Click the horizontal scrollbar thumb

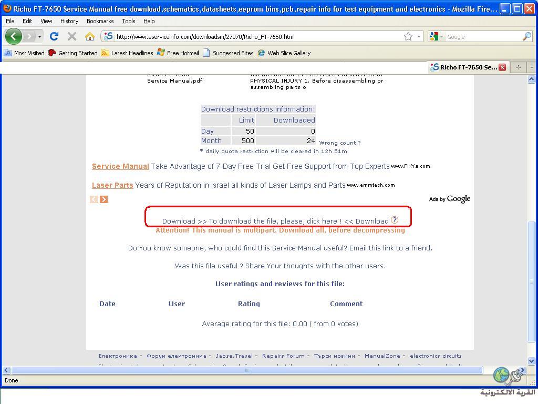pyautogui.click(x=247, y=370)
